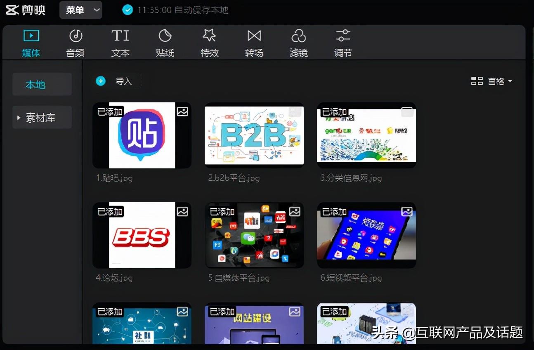This screenshot has width=534, height=350.
Task: Click the 已添加 badge on 4.论坛.jpg
Action: click(x=110, y=212)
